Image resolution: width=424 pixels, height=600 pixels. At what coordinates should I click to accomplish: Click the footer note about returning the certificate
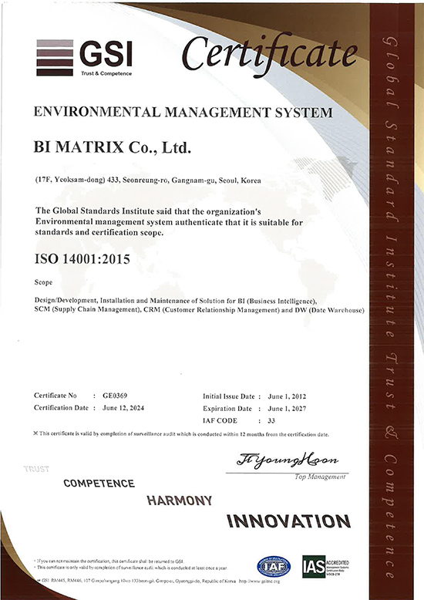110,561
